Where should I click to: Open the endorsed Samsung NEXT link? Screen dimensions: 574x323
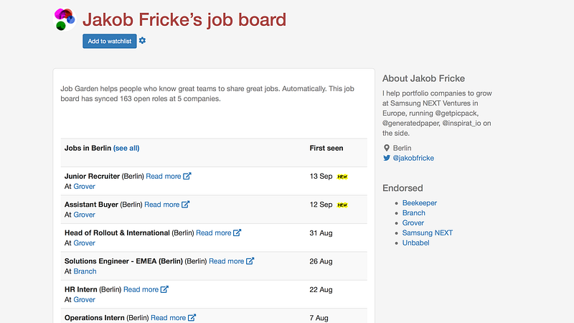(427, 233)
